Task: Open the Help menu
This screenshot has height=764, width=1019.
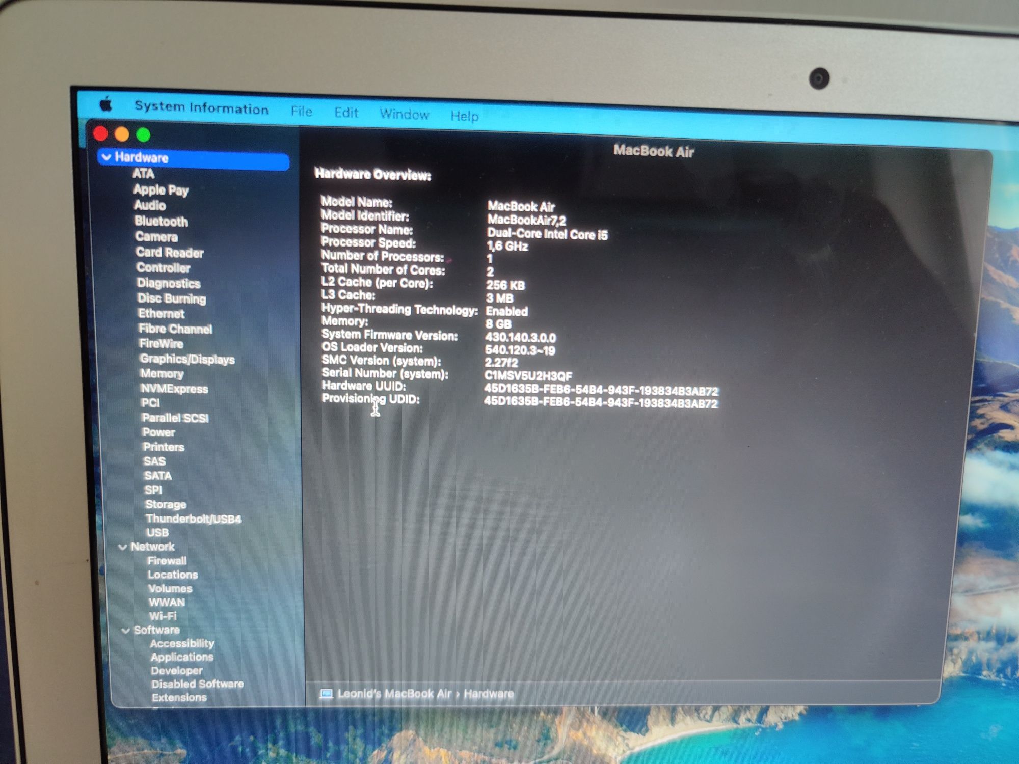Action: [x=464, y=116]
